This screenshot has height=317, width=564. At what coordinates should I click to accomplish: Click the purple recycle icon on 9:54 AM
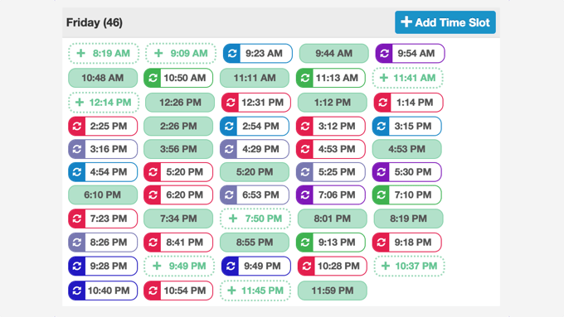pyautogui.click(x=385, y=54)
